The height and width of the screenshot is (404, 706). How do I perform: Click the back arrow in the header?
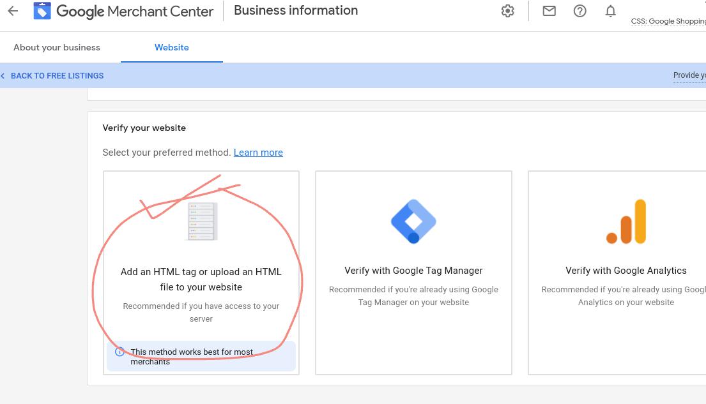[x=13, y=11]
